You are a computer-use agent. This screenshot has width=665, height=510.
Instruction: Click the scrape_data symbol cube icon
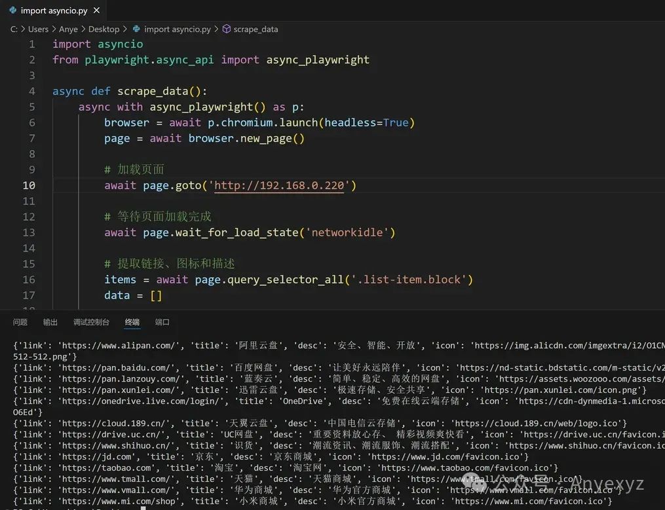(227, 29)
